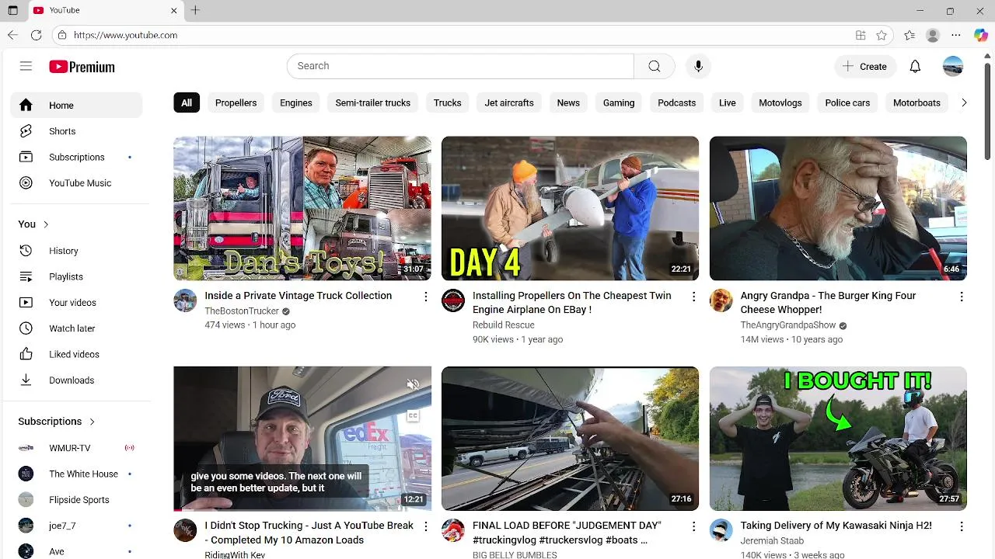Add page to favorites star icon
Image resolution: width=995 pixels, height=559 pixels.
pyautogui.click(x=882, y=35)
